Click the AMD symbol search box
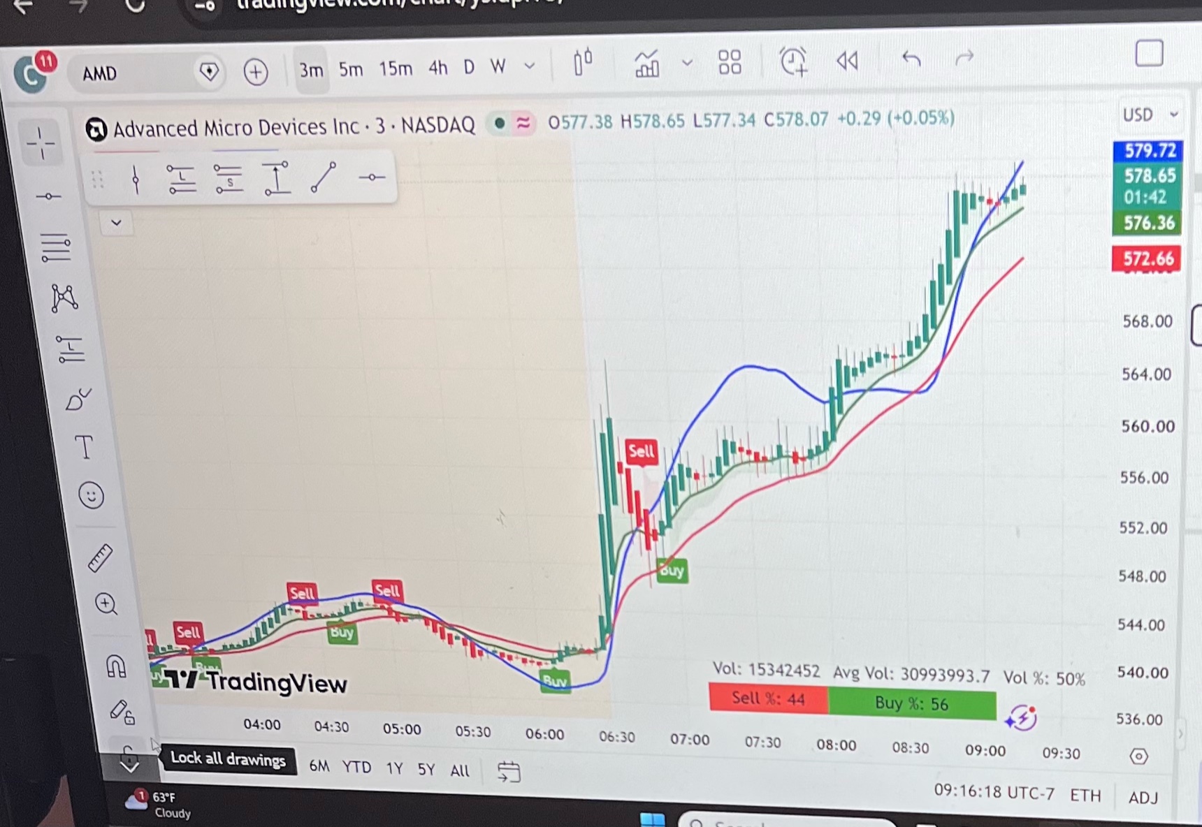This screenshot has height=827, width=1202. pos(134,73)
